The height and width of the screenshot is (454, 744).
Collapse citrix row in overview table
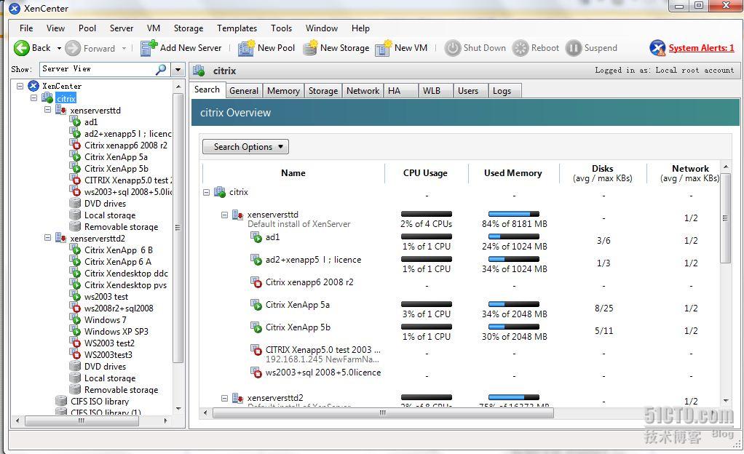207,192
